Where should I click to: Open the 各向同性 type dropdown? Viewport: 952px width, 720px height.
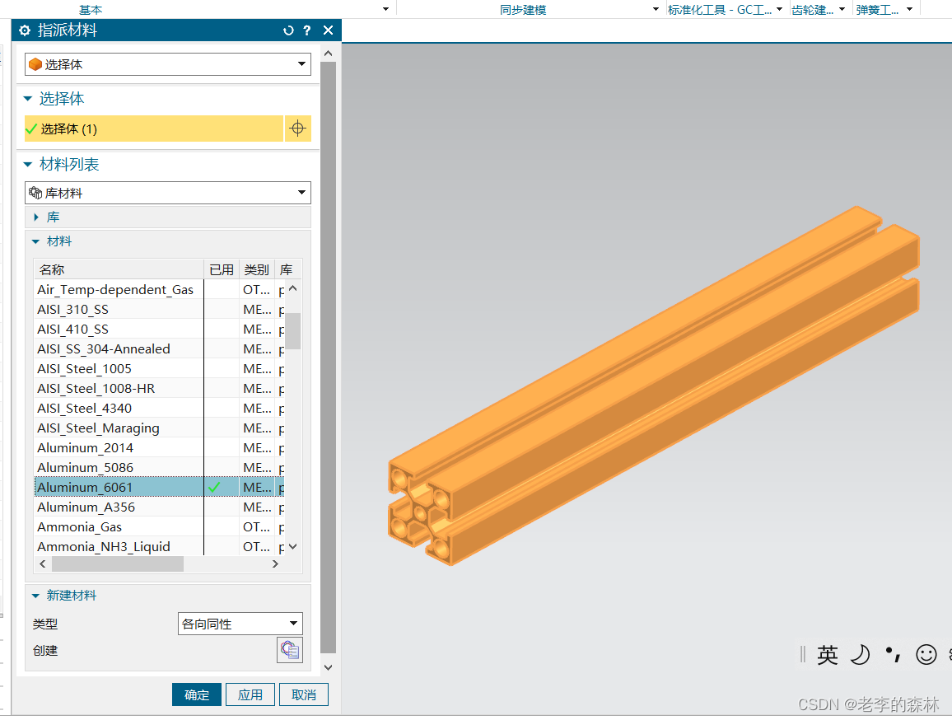tap(240, 624)
